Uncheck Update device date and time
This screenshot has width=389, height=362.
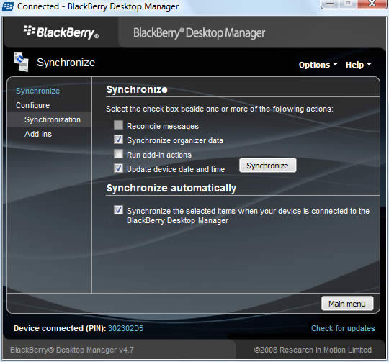coord(118,168)
